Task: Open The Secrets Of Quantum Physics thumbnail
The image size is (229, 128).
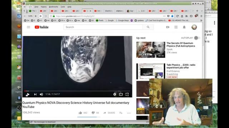Action: (x=151, y=50)
